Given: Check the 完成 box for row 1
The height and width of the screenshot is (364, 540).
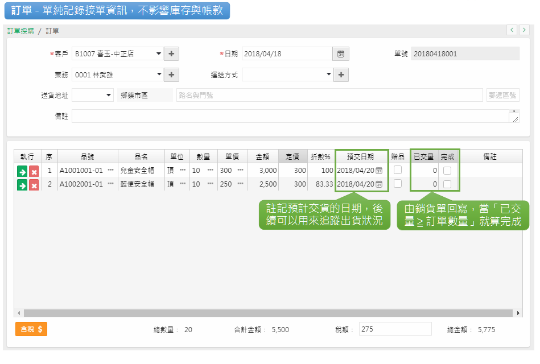Looking at the screenshot, I should click(x=448, y=170).
